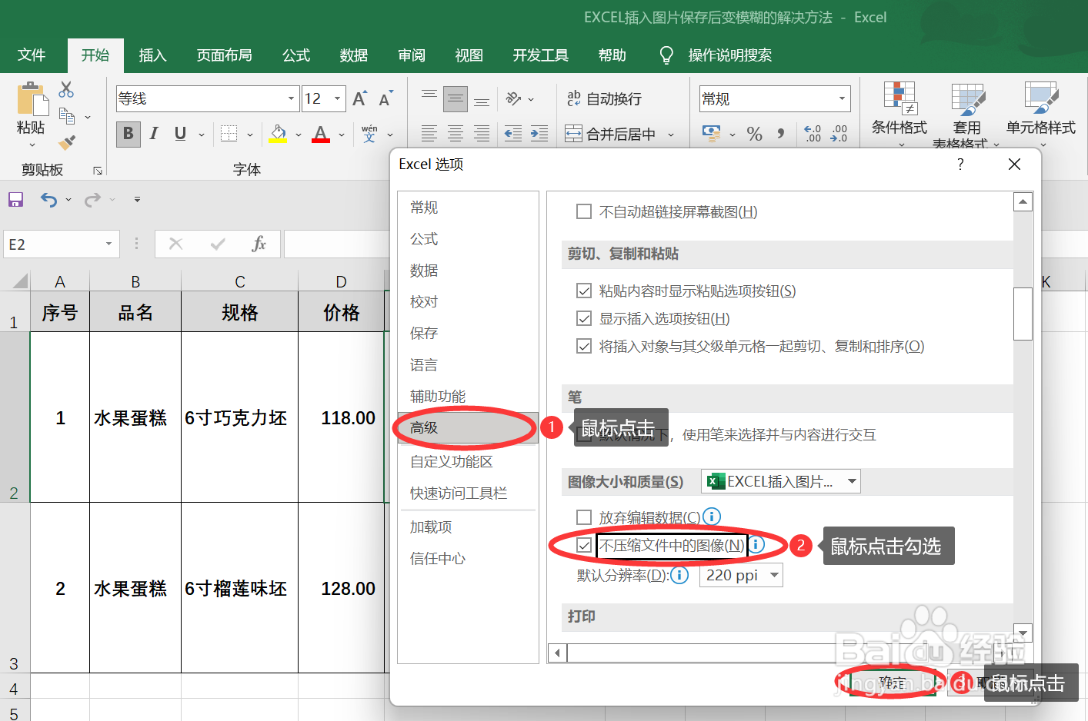This screenshot has height=721, width=1088.
Task: Expand the Name Box dropdown
Action: coord(108,244)
